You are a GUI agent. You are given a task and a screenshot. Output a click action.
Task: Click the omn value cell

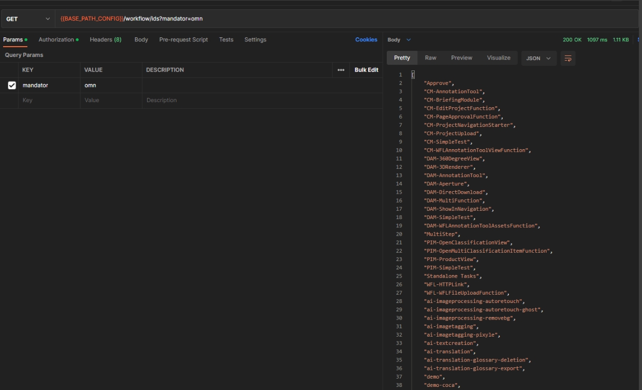click(111, 85)
